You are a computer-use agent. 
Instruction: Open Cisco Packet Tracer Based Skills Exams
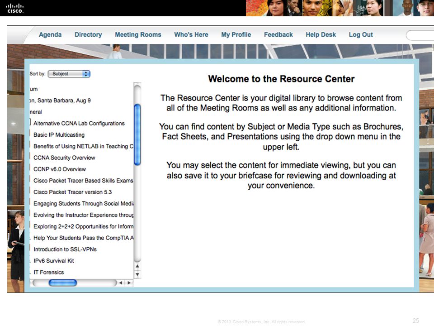point(83,181)
